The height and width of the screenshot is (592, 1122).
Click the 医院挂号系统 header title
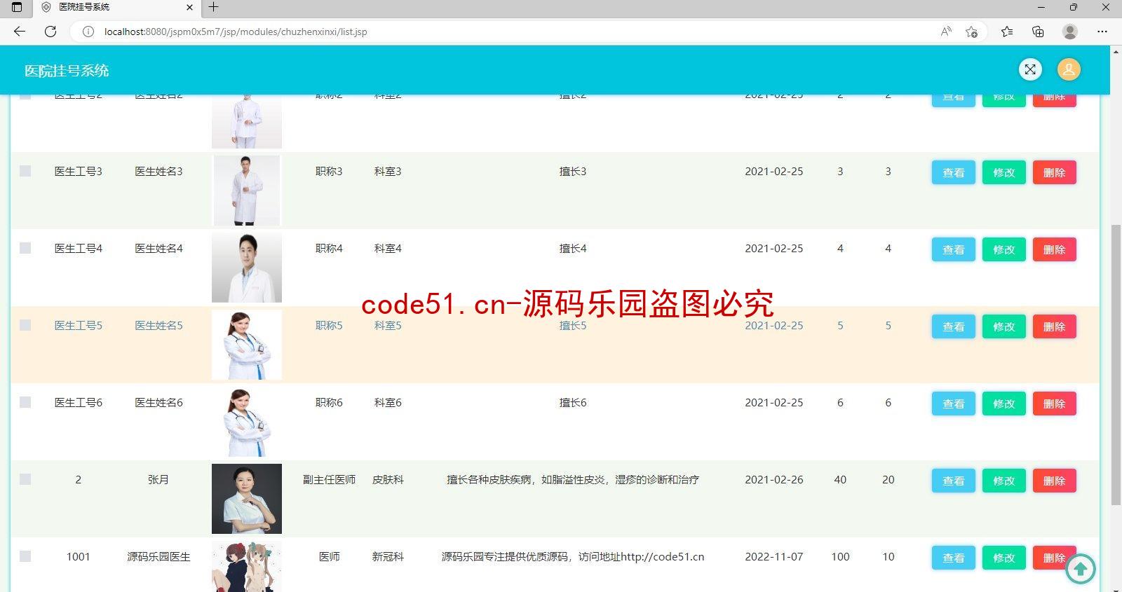tap(67, 71)
